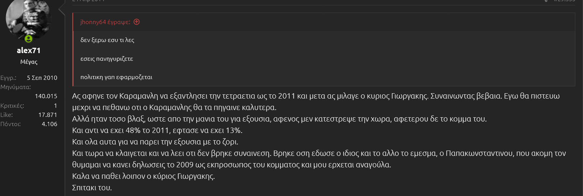Open the alex71 username profile link
Viewport: 583px width, 196px height.
(29, 51)
